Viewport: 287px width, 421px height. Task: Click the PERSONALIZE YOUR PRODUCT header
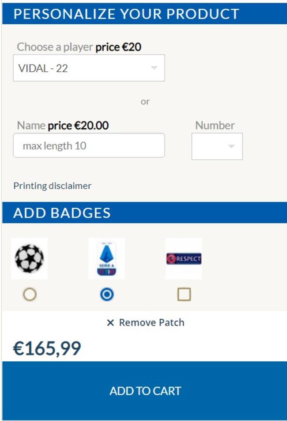126,14
